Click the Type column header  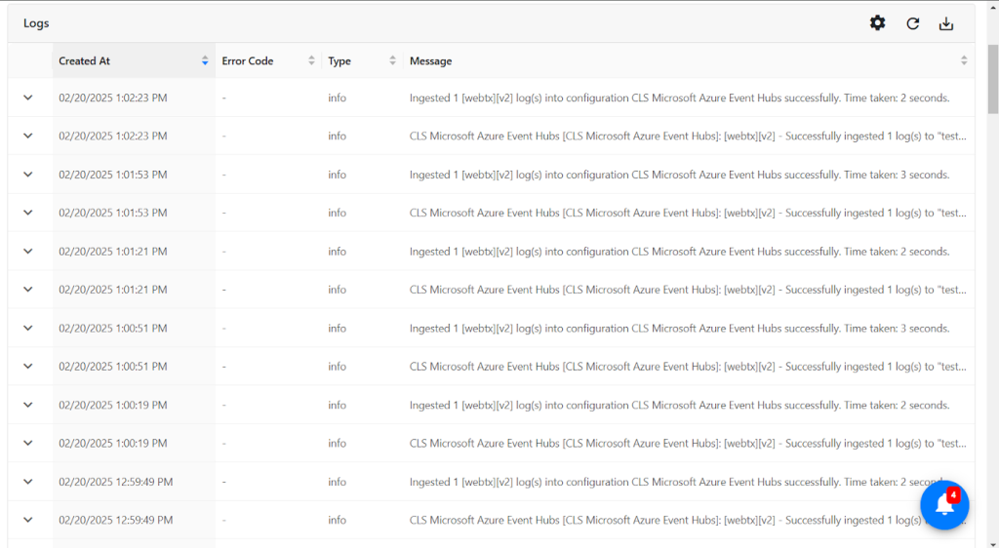click(362, 61)
